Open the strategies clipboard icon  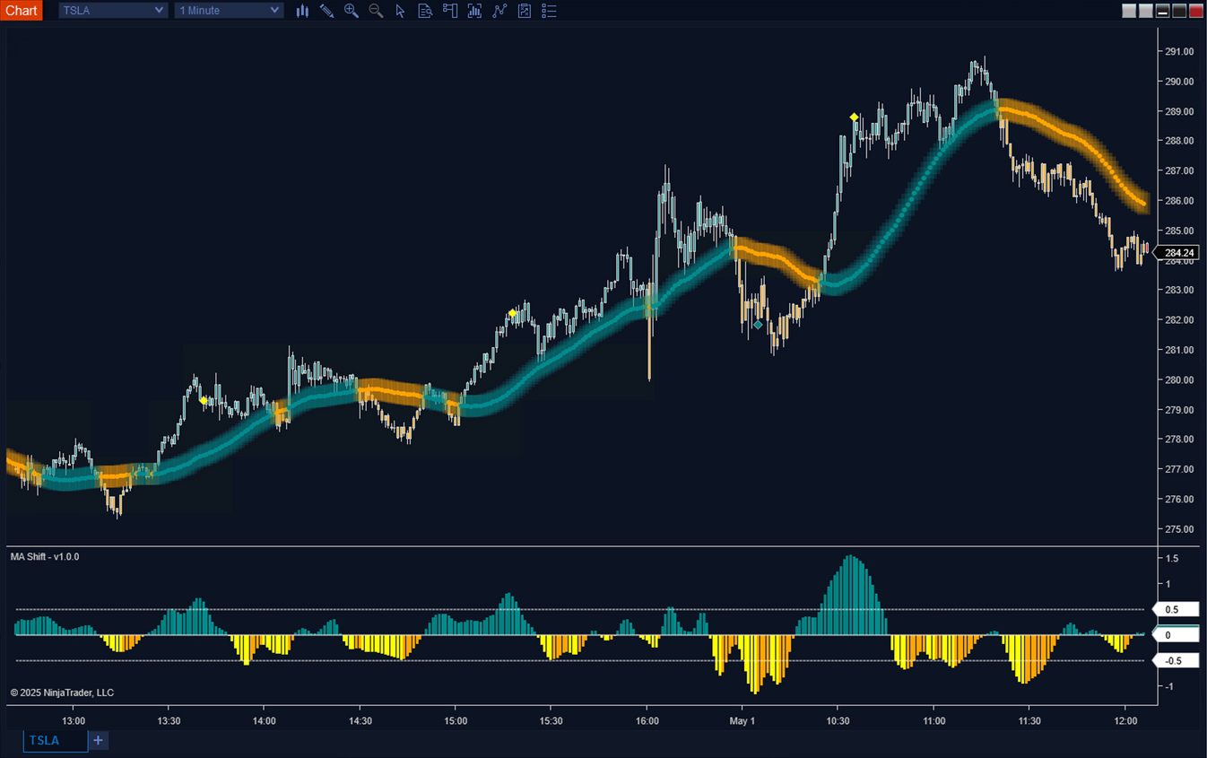point(524,11)
